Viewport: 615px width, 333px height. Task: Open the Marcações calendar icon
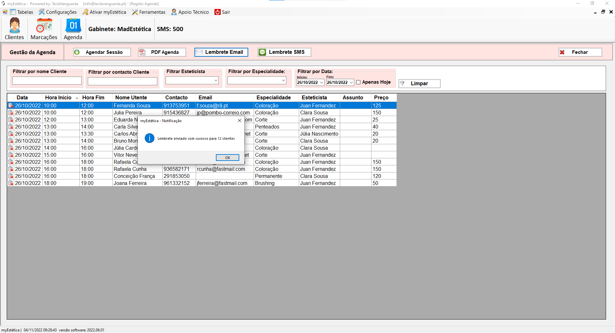click(44, 29)
